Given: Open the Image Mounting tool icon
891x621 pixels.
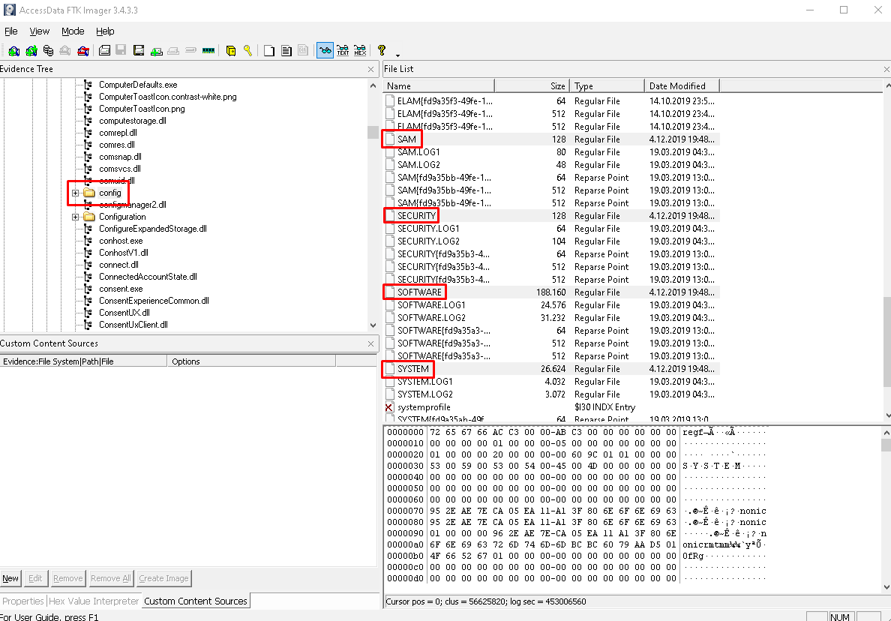Looking at the screenshot, I should coord(48,50).
